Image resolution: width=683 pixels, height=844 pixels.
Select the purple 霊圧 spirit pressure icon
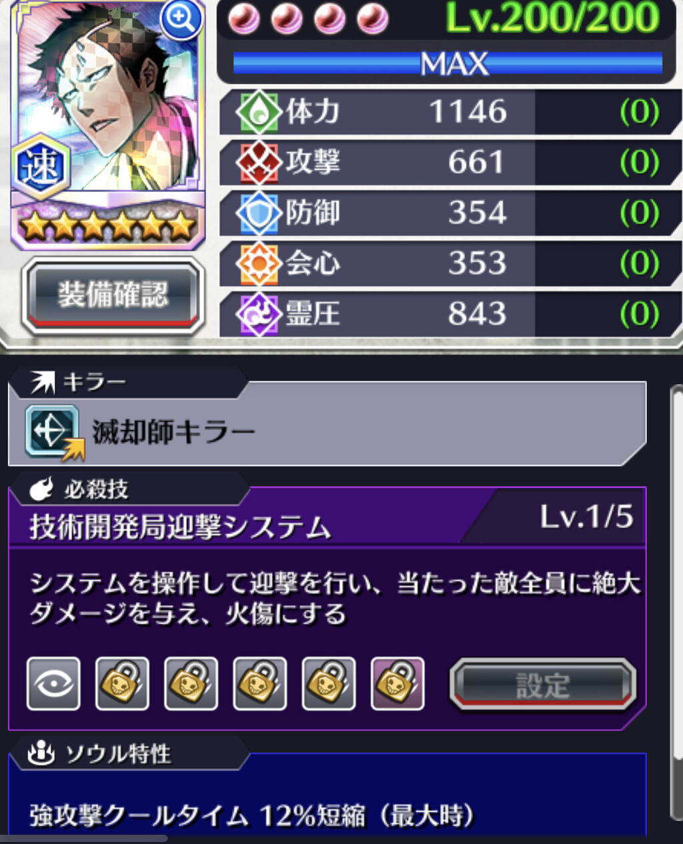(x=259, y=314)
